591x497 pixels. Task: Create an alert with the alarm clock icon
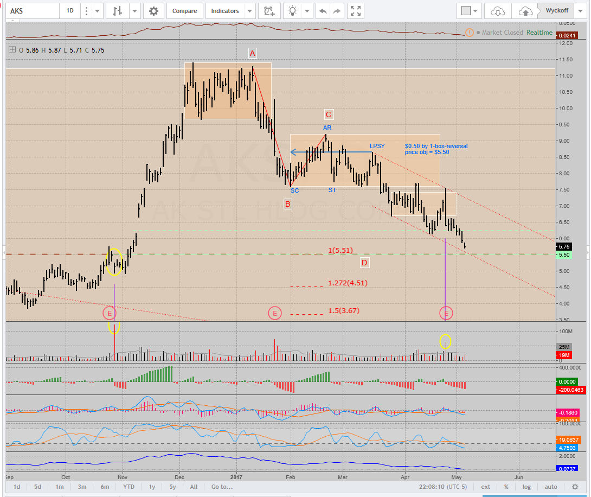pyautogui.click(x=268, y=11)
